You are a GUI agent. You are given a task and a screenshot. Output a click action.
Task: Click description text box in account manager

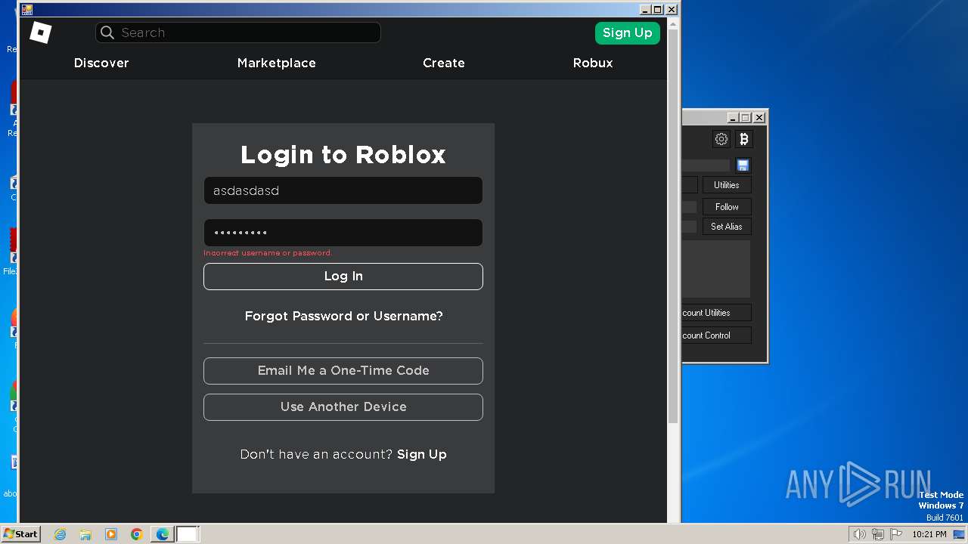click(x=715, y=269)
